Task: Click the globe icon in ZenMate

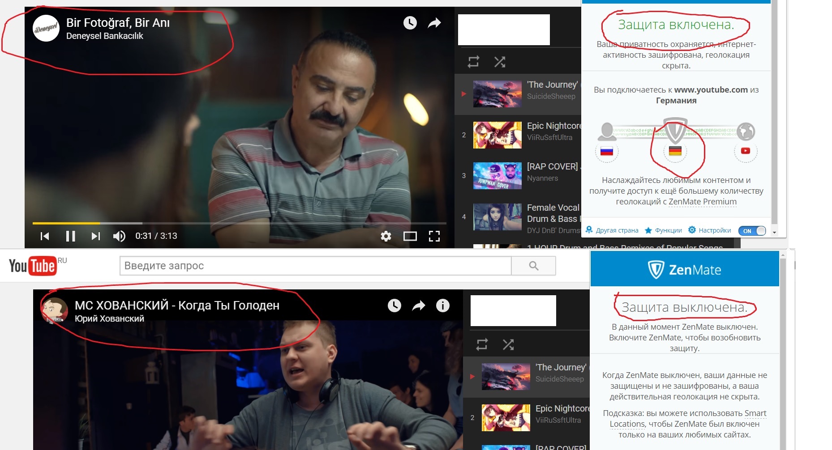Action: (746, 132)
